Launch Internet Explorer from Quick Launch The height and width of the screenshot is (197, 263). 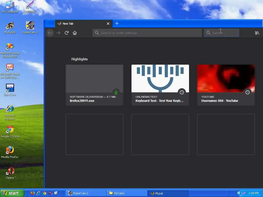(x=39, y=193)
